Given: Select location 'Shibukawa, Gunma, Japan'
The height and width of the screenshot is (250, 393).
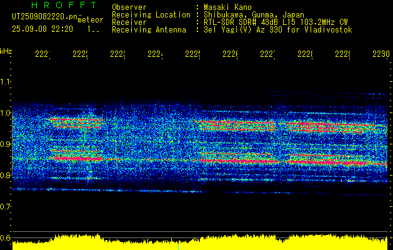Looking at the screenshot, I should click(254, 15).
